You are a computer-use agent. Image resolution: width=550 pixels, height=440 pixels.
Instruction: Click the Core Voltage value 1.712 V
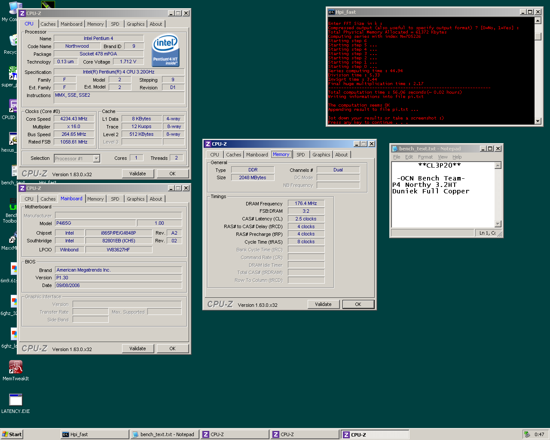(x=128, y=62)
